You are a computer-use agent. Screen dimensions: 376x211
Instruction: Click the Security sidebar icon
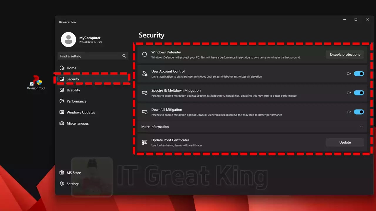coord(62,79)
